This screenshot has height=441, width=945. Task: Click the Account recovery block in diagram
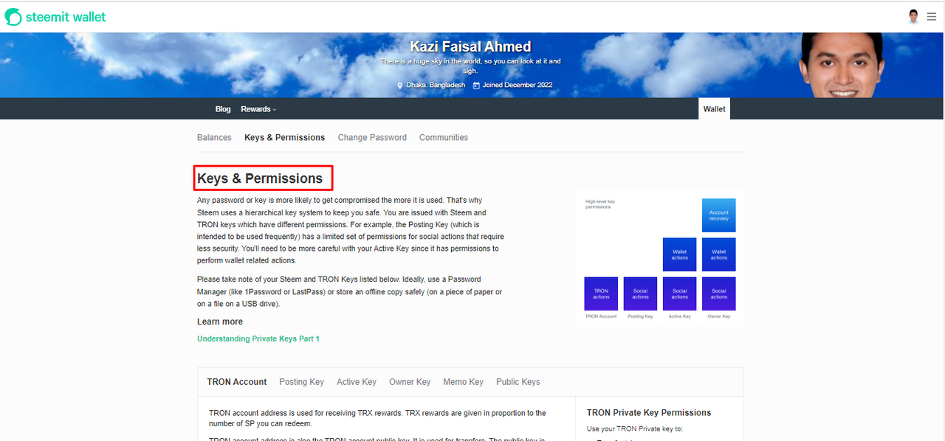(719, 215)
